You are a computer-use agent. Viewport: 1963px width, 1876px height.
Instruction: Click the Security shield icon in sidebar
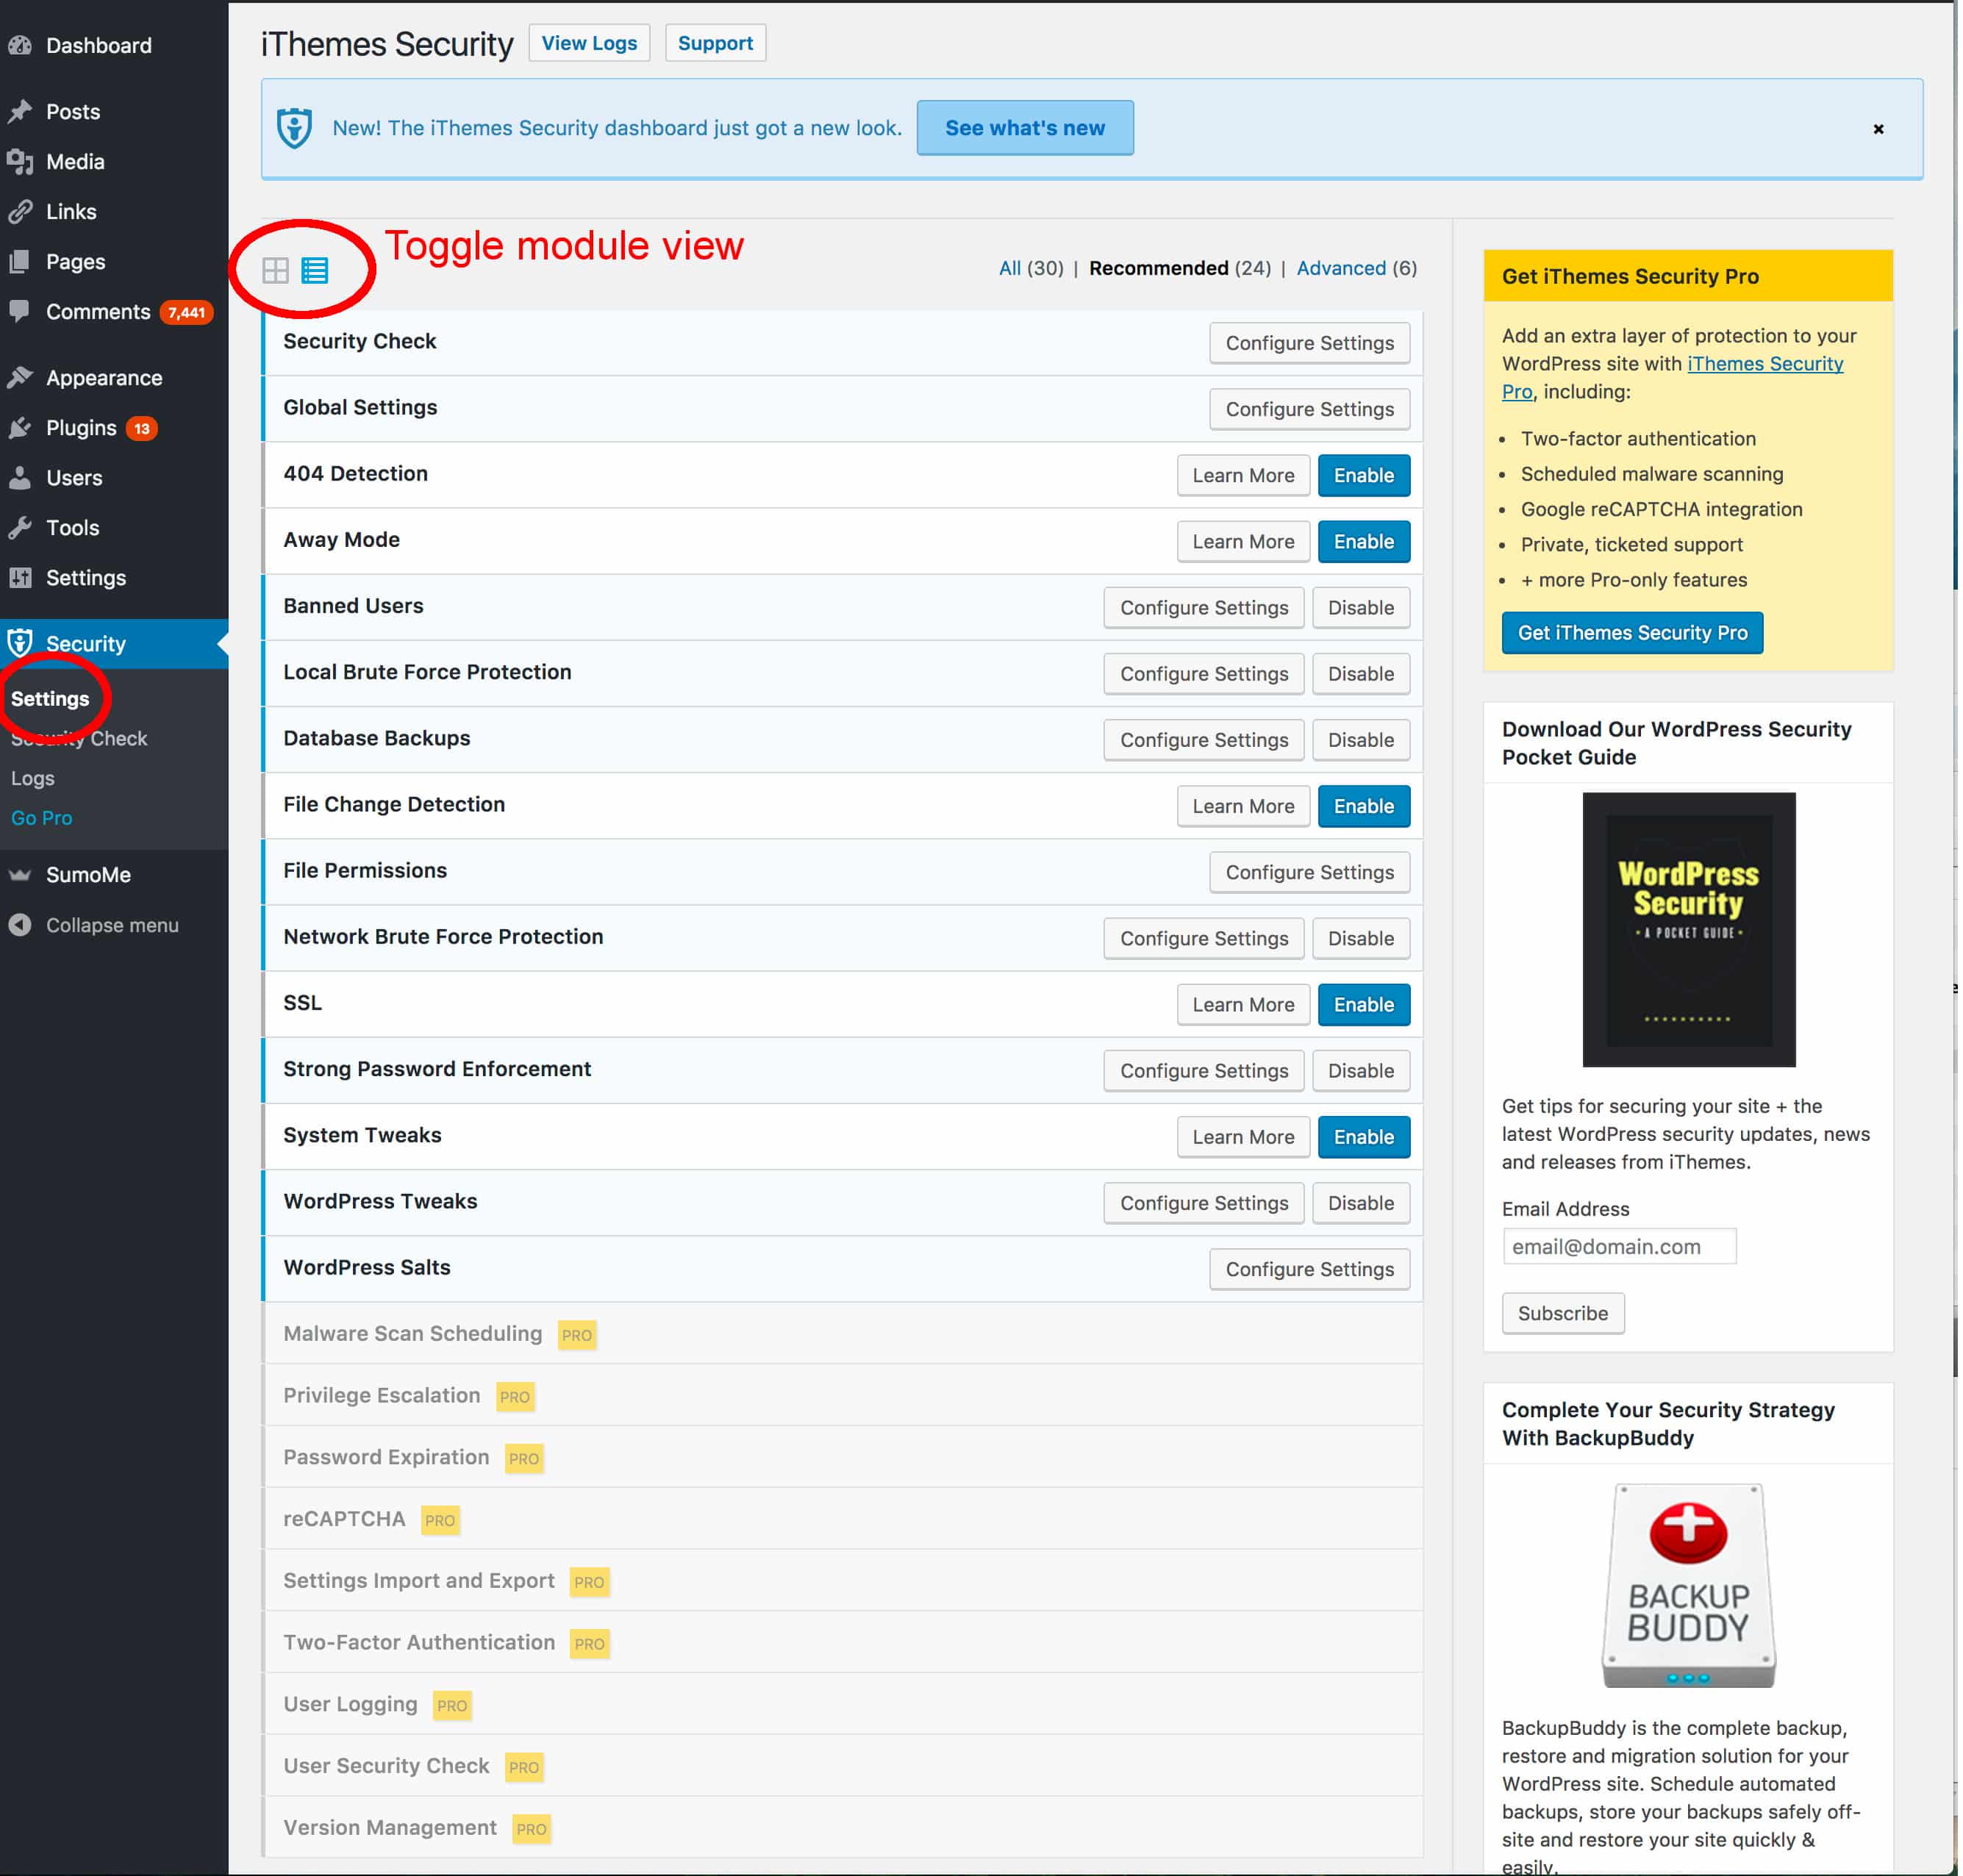point(20,643)
